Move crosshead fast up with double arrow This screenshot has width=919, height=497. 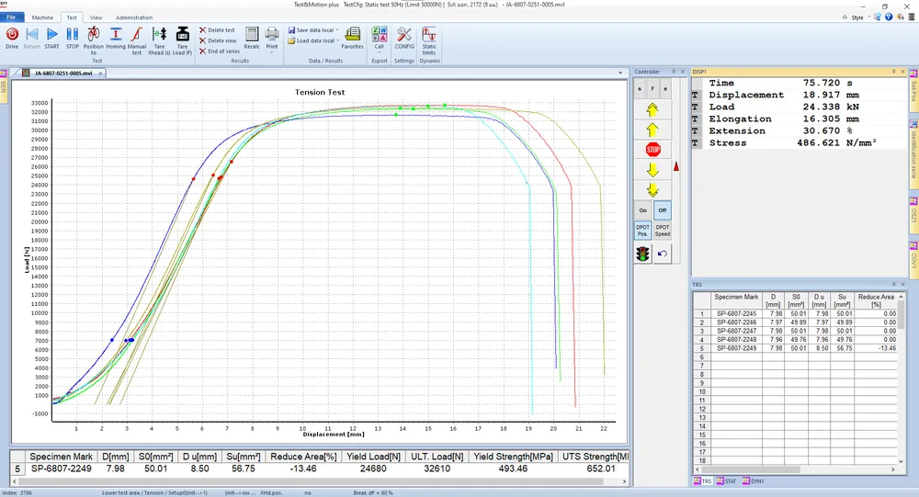click(x=652, y=109)
